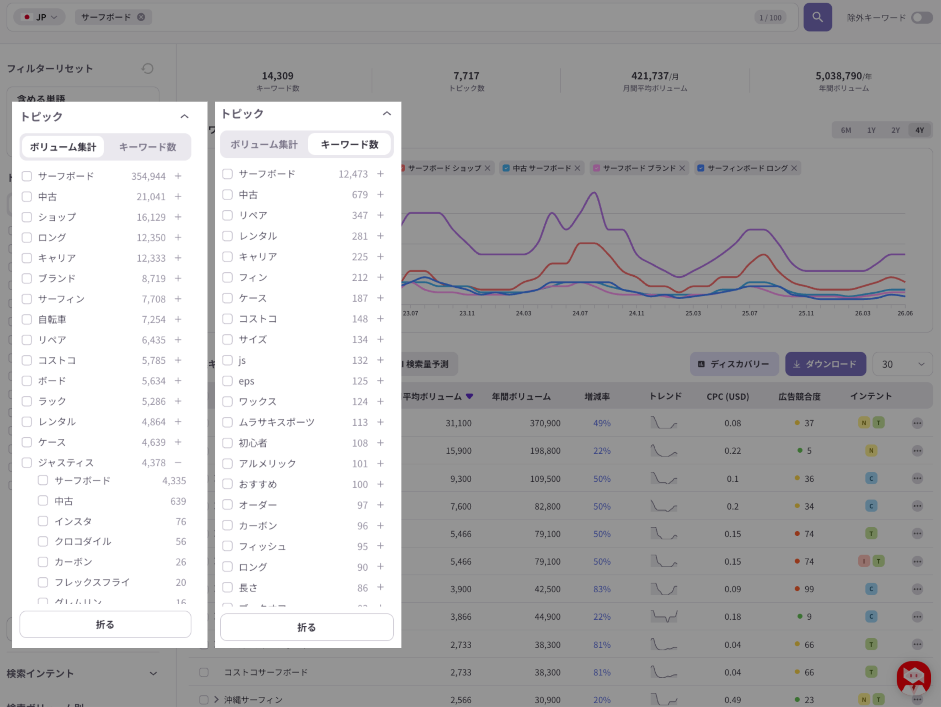Select the 1Y time range
Screen dimensions: 941x707
click(x=871, y=130)
